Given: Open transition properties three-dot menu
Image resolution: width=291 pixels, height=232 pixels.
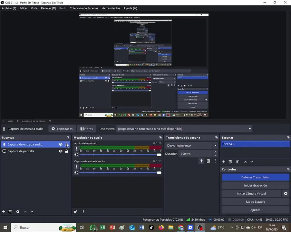Looking at the screenshot, I should [215, 161].
